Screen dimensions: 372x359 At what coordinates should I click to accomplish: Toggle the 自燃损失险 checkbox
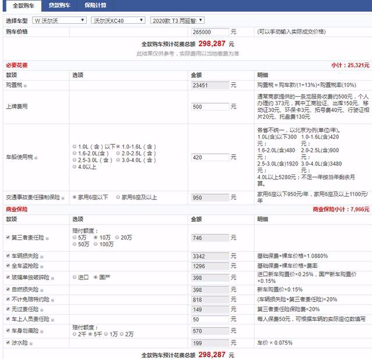[8, 289]
